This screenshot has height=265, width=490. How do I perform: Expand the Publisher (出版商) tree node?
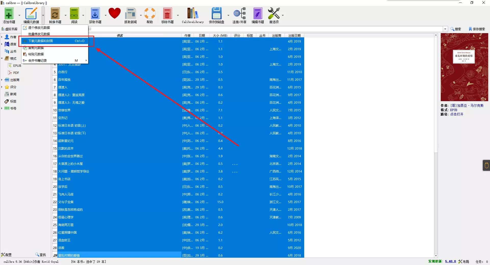[x=2, y=80]
